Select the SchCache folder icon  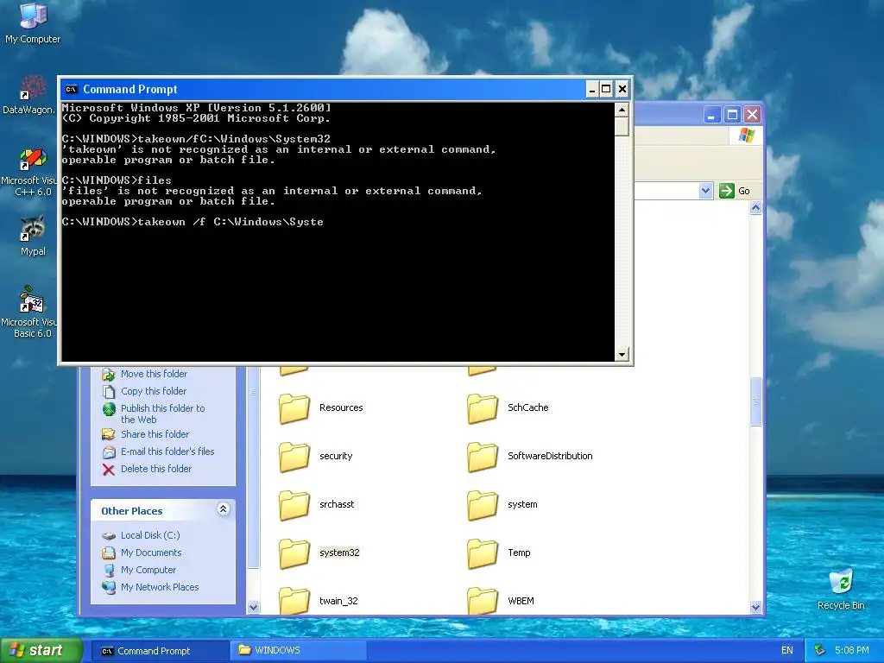(482, 408)
